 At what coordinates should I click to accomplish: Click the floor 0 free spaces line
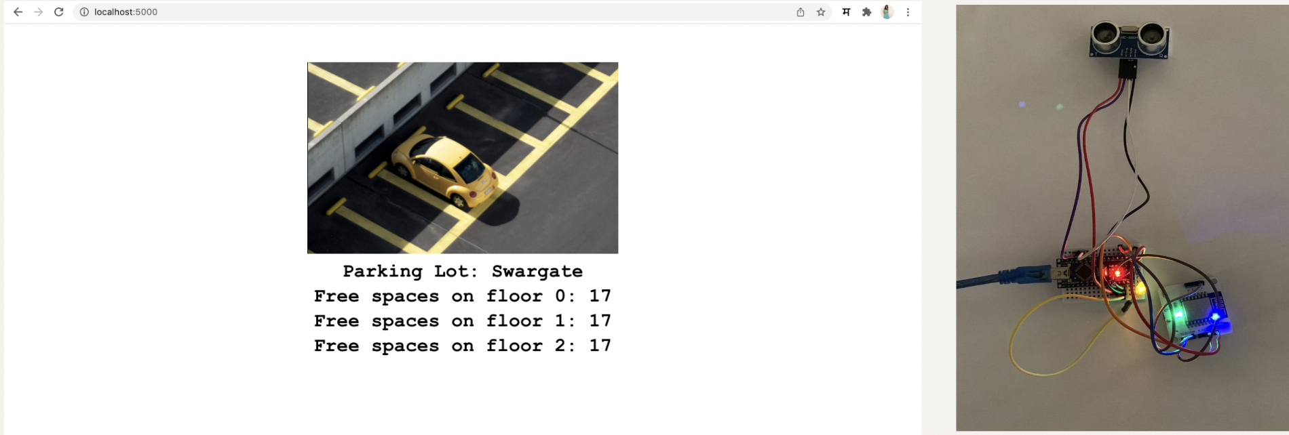[x=462, y=296]
